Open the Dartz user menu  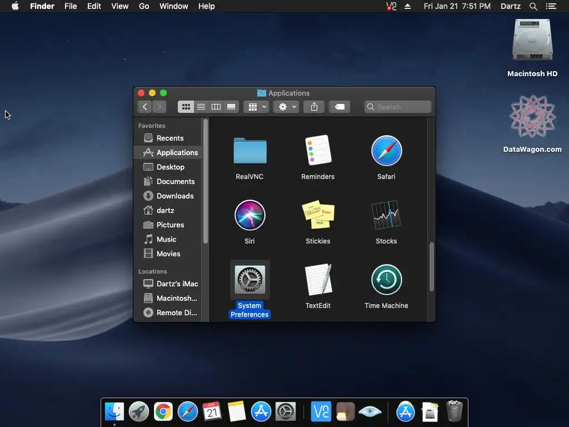click(511, 6)
